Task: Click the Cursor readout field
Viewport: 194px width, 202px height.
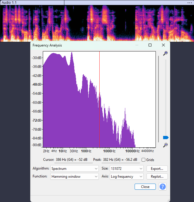Action: pyautogui.click(x=73, y=160)
